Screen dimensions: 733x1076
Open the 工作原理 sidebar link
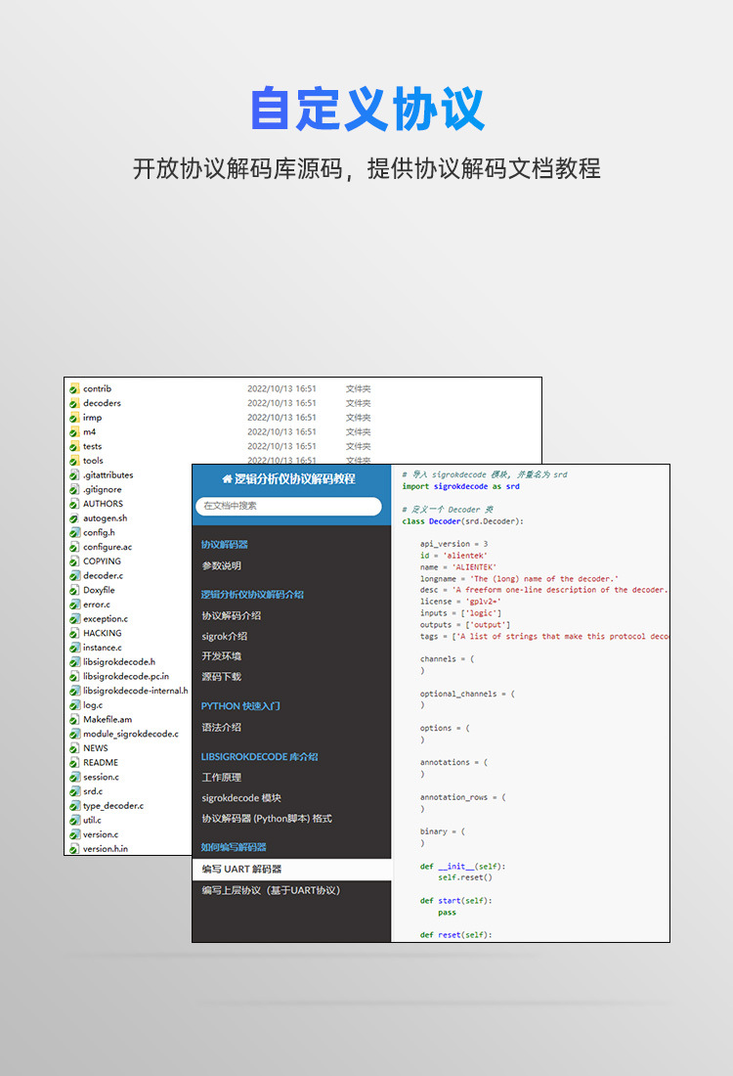click(x=222, y=778)
